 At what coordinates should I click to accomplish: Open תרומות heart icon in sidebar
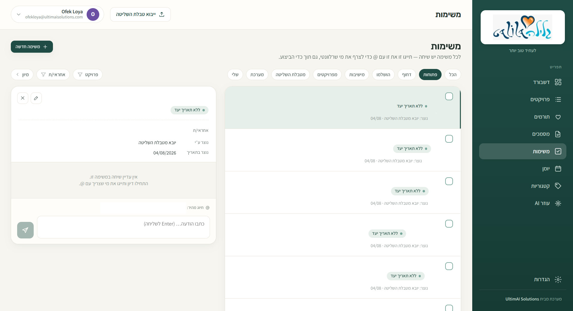[558, 117]
